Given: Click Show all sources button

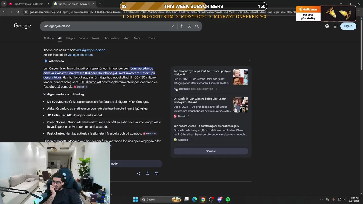Looking at the screenshot, I should [211, 151].
